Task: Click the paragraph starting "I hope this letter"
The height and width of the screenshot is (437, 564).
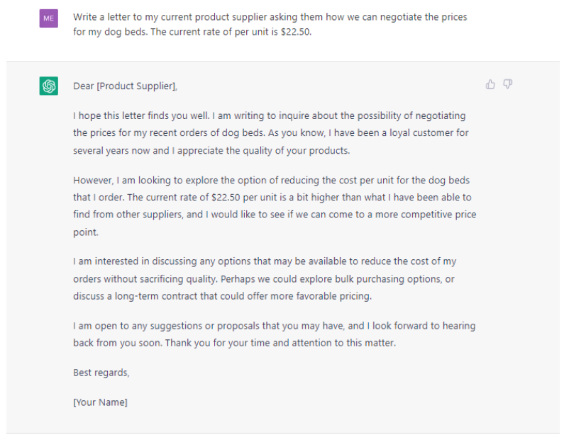Action: (x=271, y=133)
